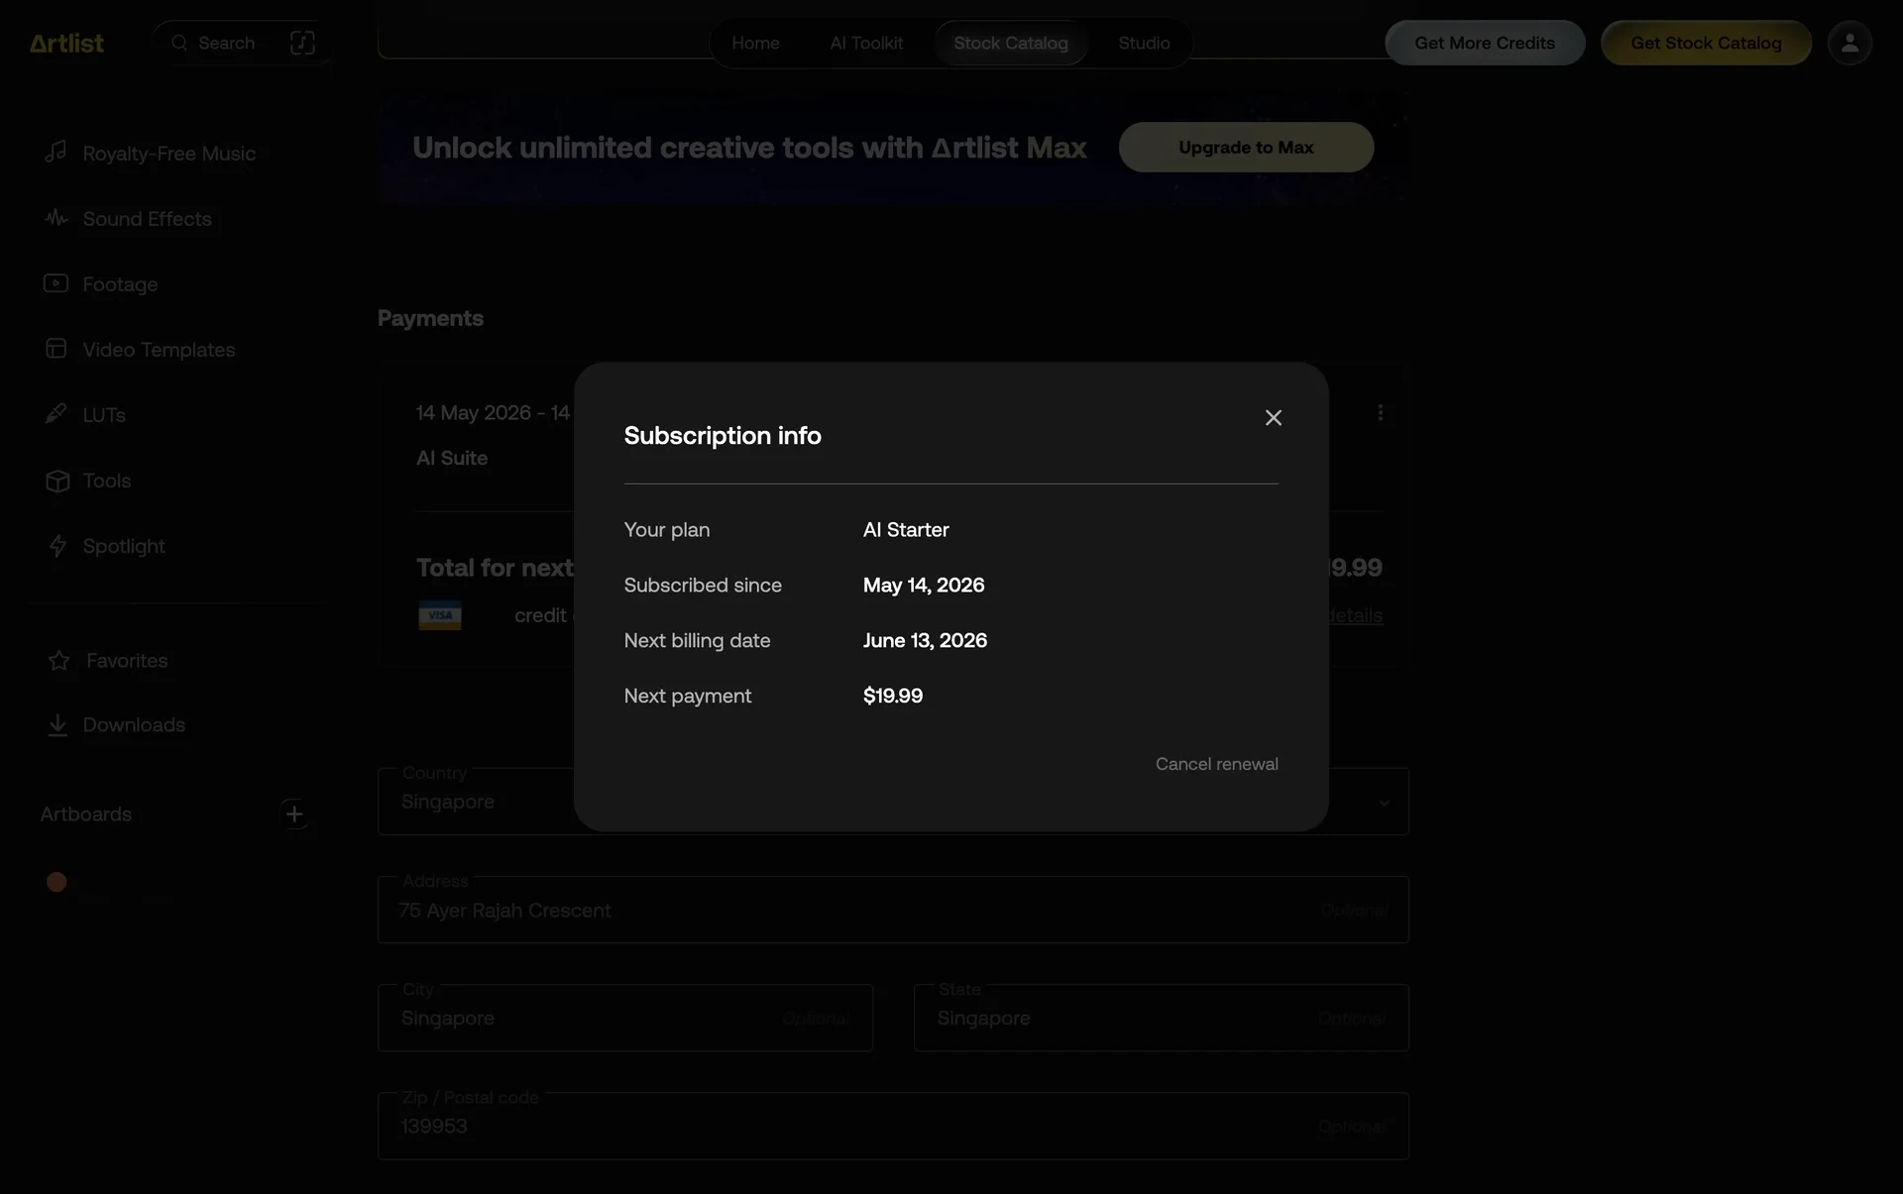Click the Video Templates layout icon

point(56,349)
